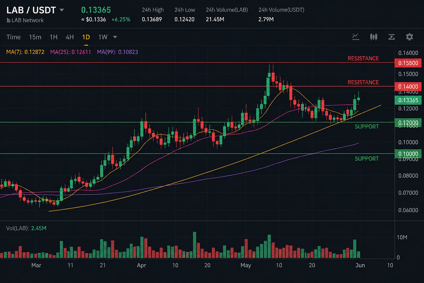This screenshot has height=283, width=424.
Task: Select the 1H timeframe tab
Action: [x=54, y=37]
